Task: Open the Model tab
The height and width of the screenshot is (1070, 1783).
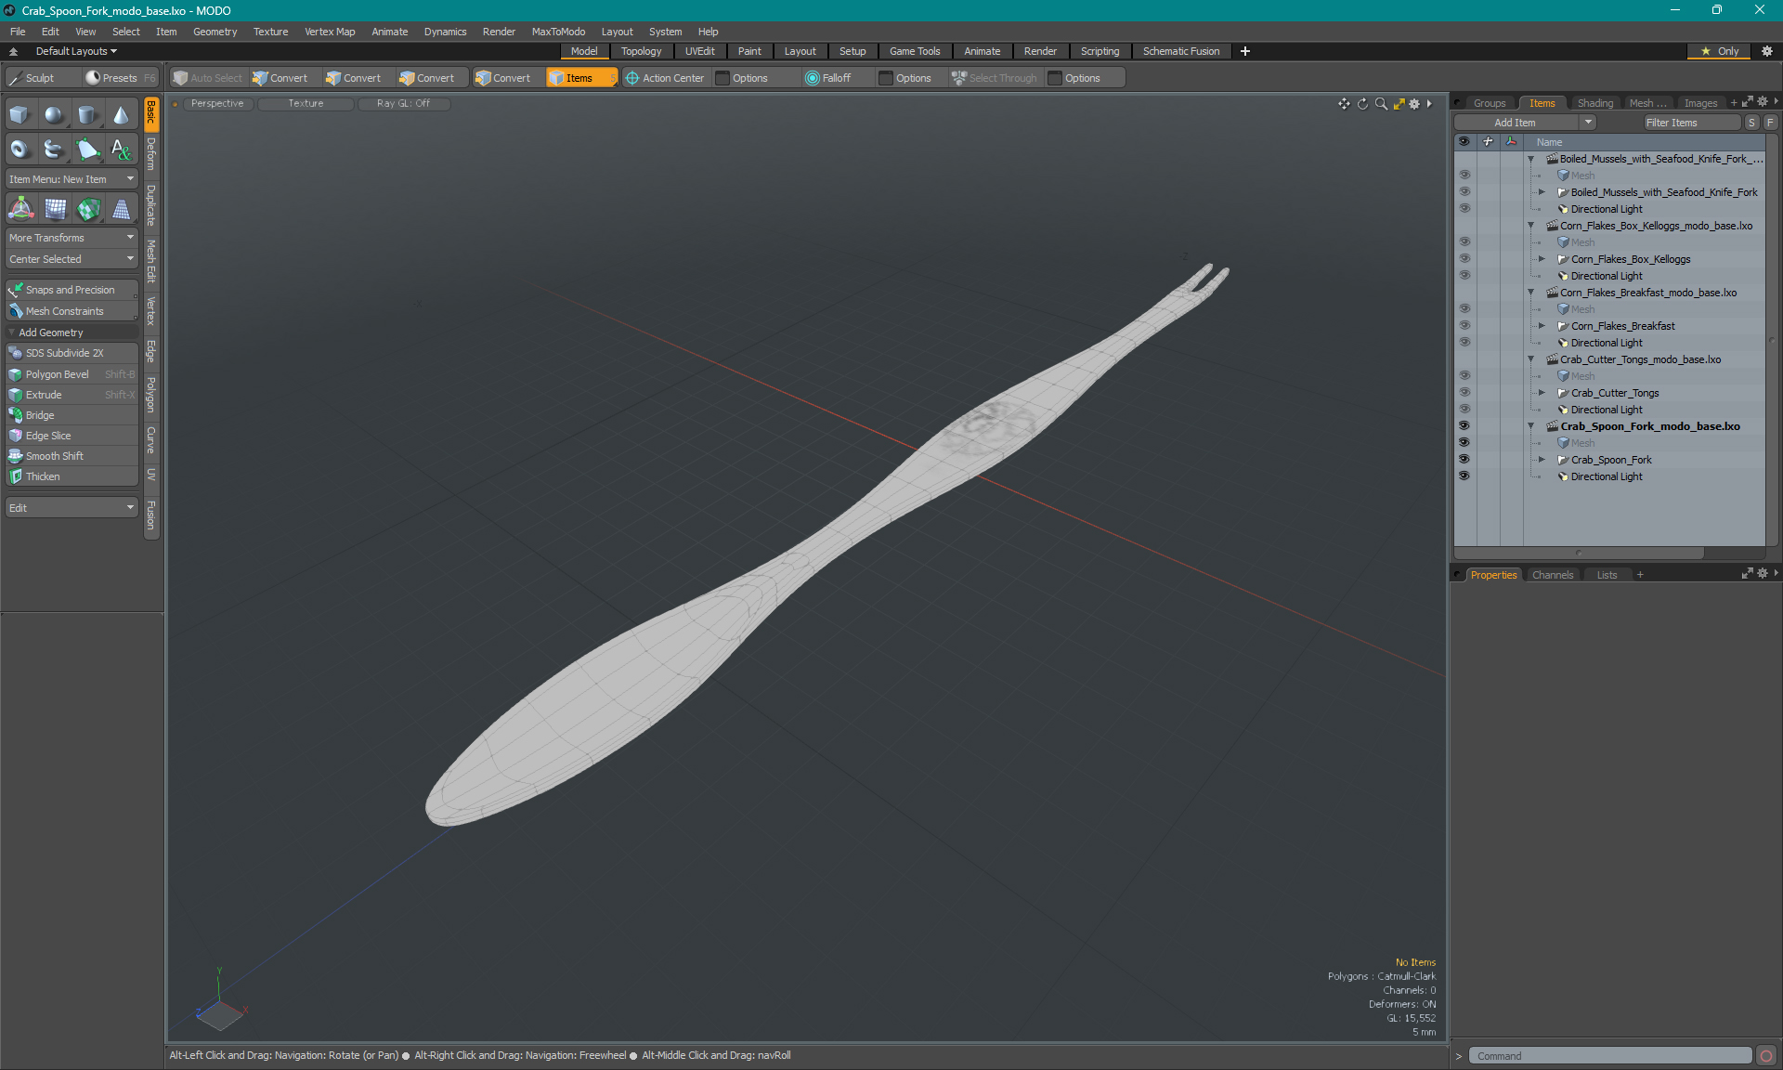Action: point(583,51)
